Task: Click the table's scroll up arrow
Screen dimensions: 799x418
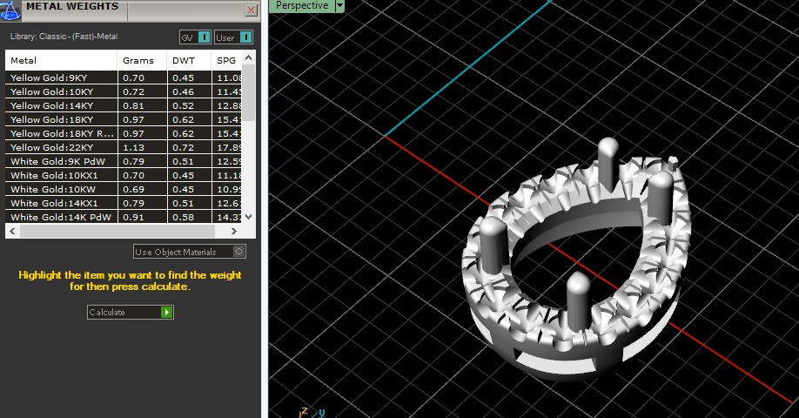Action: coord(249,57)
